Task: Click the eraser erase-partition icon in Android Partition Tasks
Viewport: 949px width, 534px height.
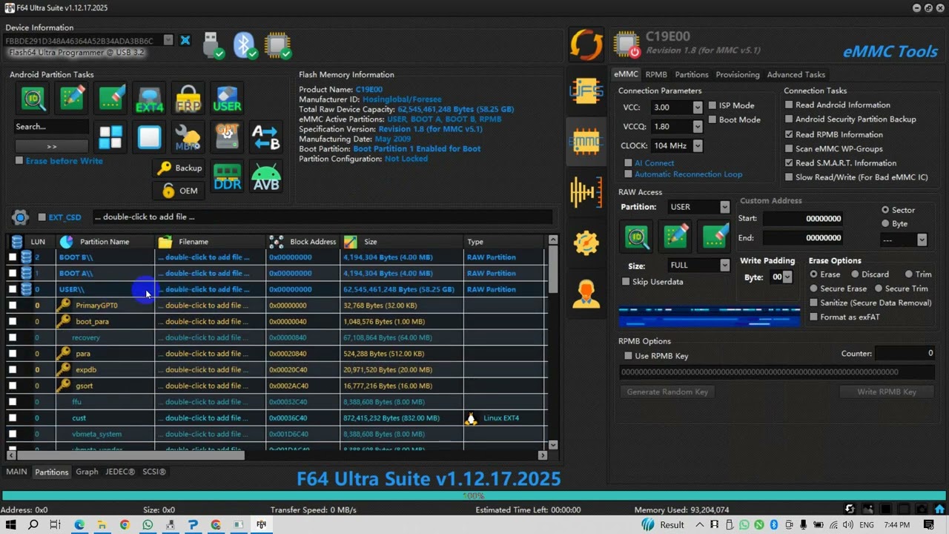Action: pos(111,99)
